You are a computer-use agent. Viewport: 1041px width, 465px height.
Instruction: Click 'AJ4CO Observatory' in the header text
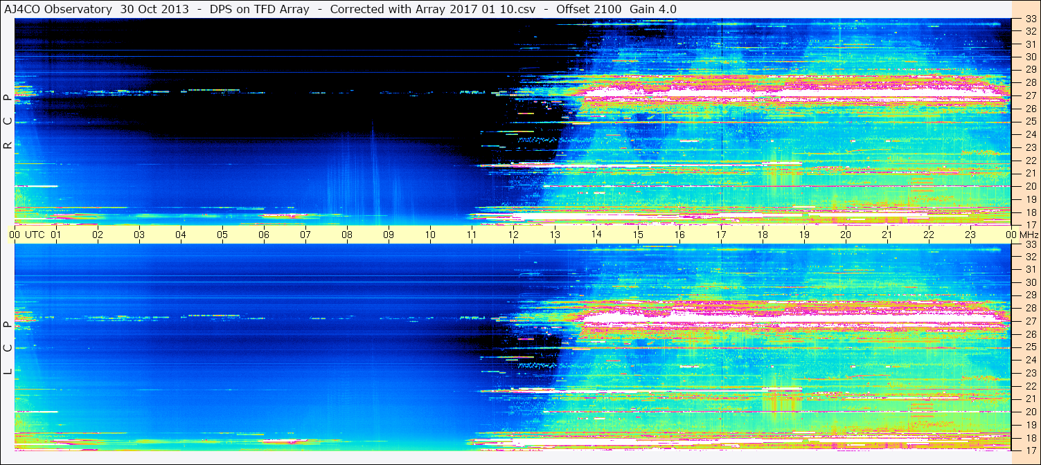pos(59,9)
